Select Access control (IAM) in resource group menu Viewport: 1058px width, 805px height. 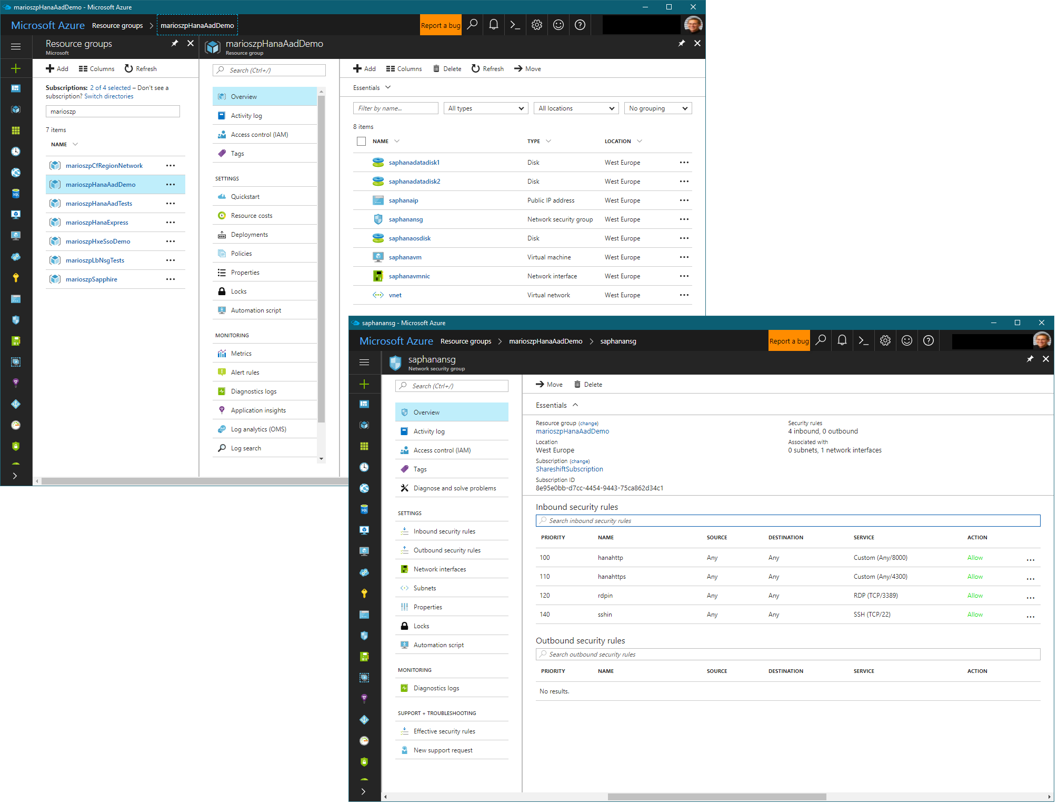click(x=259, y=135)
